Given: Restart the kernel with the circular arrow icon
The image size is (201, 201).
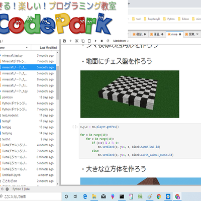Looking at the screenshot, I should tap(108, 41).
